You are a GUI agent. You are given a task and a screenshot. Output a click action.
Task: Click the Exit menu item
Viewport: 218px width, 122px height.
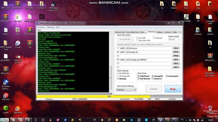[x=58, y=27]
